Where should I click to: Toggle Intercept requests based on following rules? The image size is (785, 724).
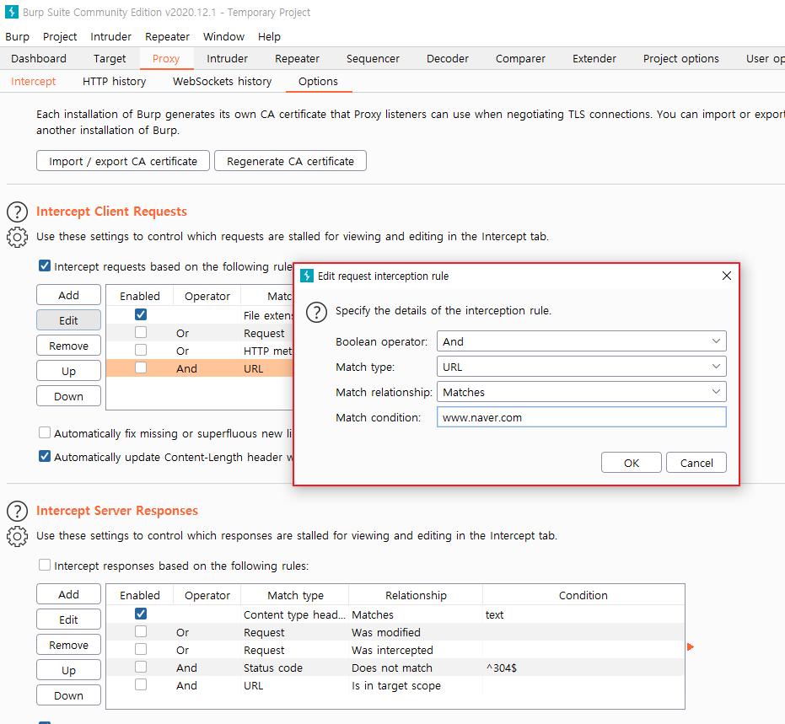pyautogui.click(x=45, y=265)
